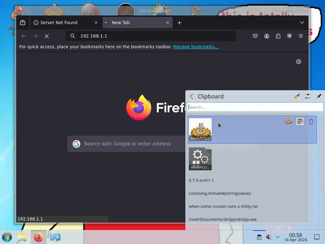
Task: Invoke action on highlighted clipboard entry
Action: 289,121
